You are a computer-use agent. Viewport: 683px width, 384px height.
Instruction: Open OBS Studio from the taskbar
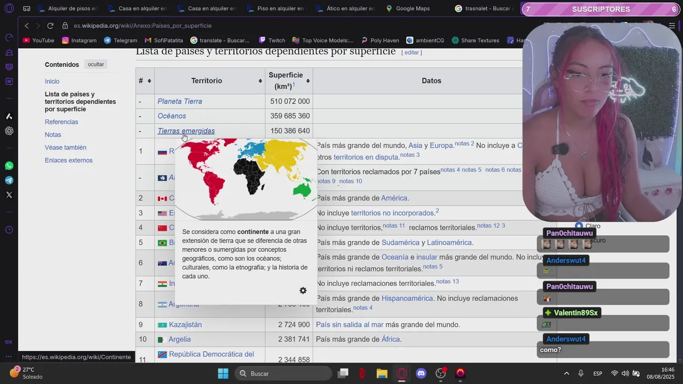(x=441, y=373)
